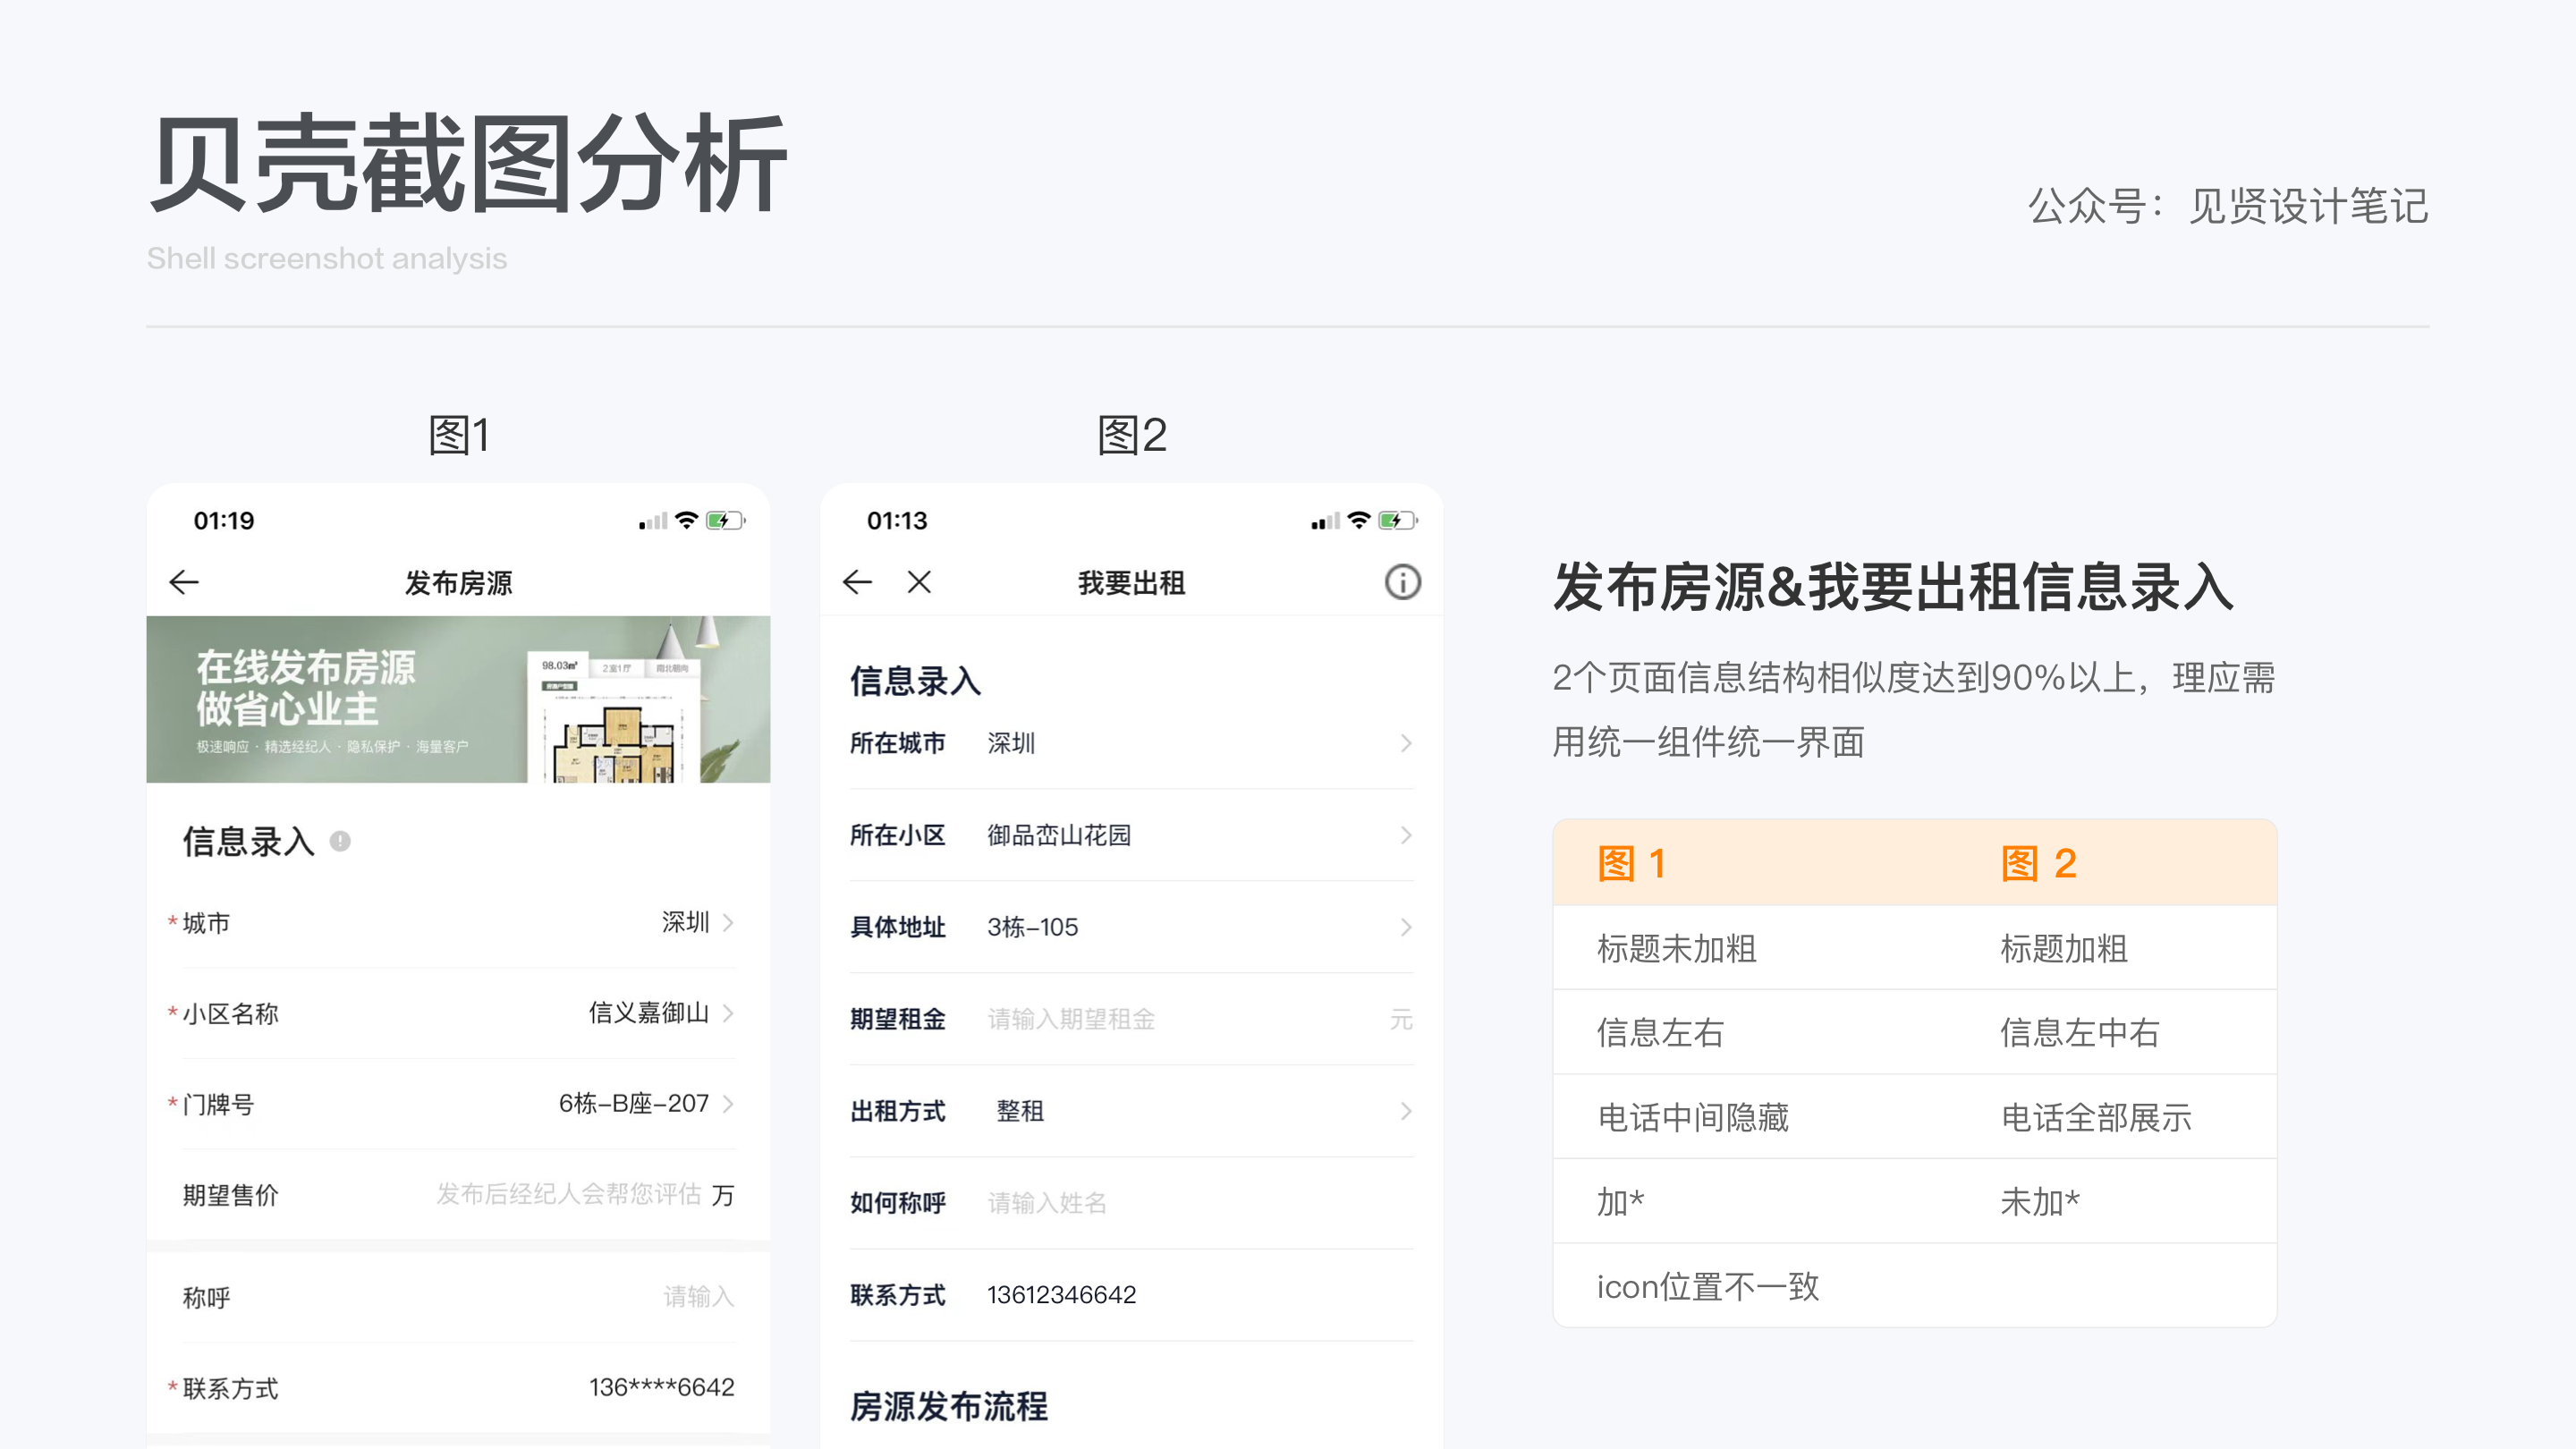Click the 图 1 table column header

pos(1631,863)
